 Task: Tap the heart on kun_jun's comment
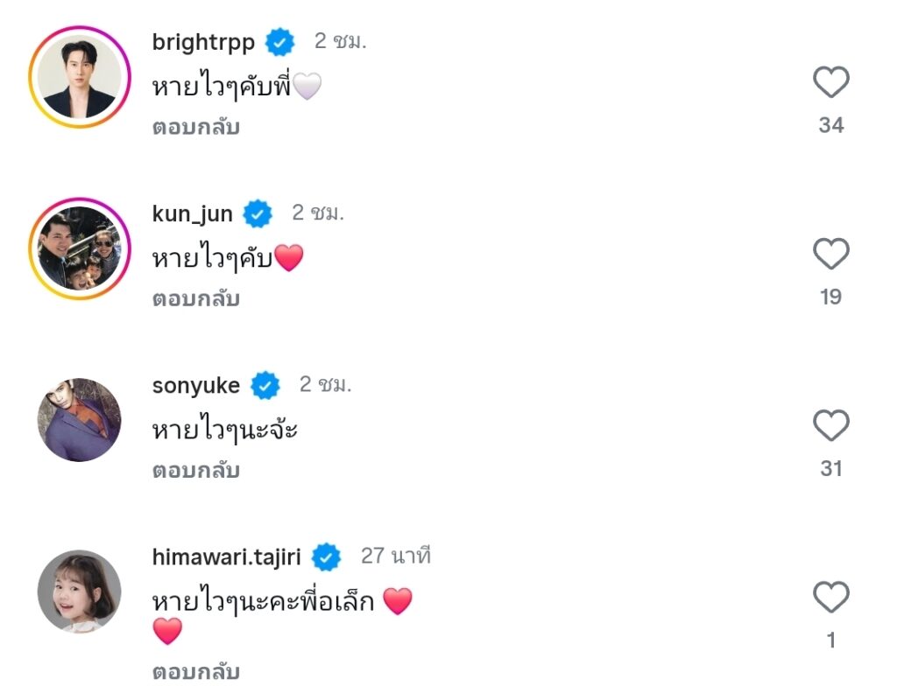830,255
